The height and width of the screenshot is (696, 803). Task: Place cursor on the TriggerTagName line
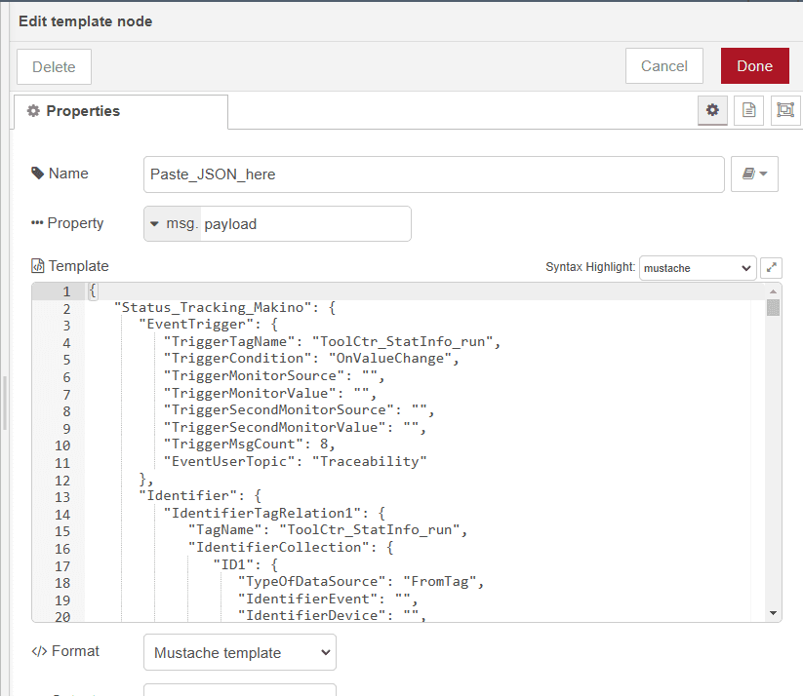click(x=293, y=341)
